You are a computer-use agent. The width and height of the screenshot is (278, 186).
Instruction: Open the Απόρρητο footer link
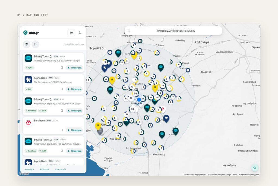point(29,169)
